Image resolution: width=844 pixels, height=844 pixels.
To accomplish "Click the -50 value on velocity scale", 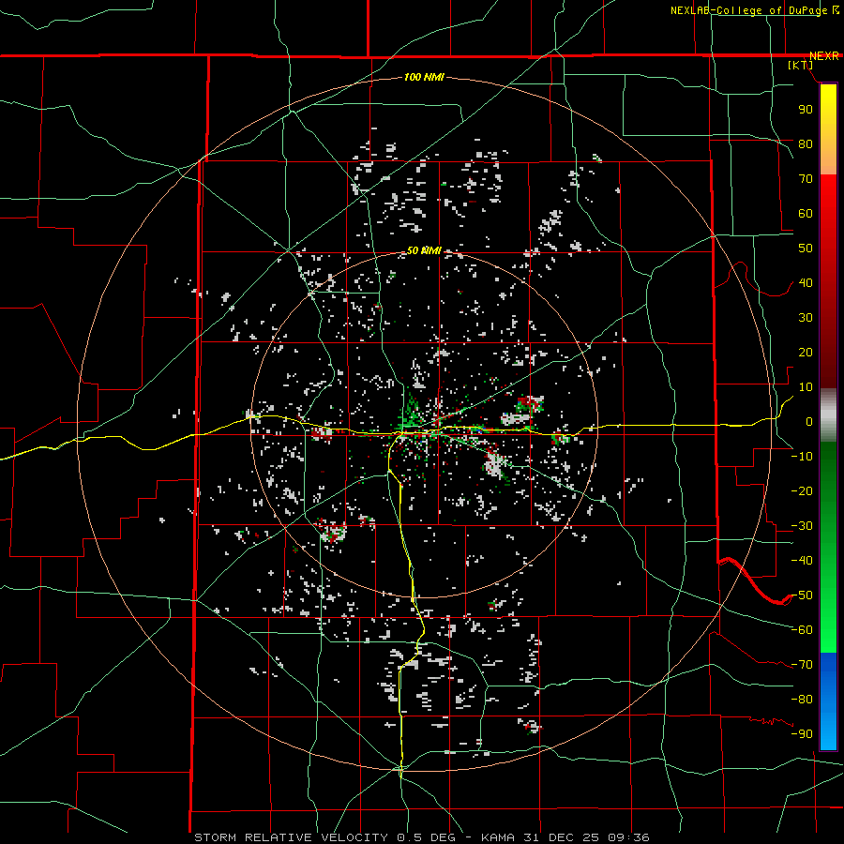I will click(802, 595).
